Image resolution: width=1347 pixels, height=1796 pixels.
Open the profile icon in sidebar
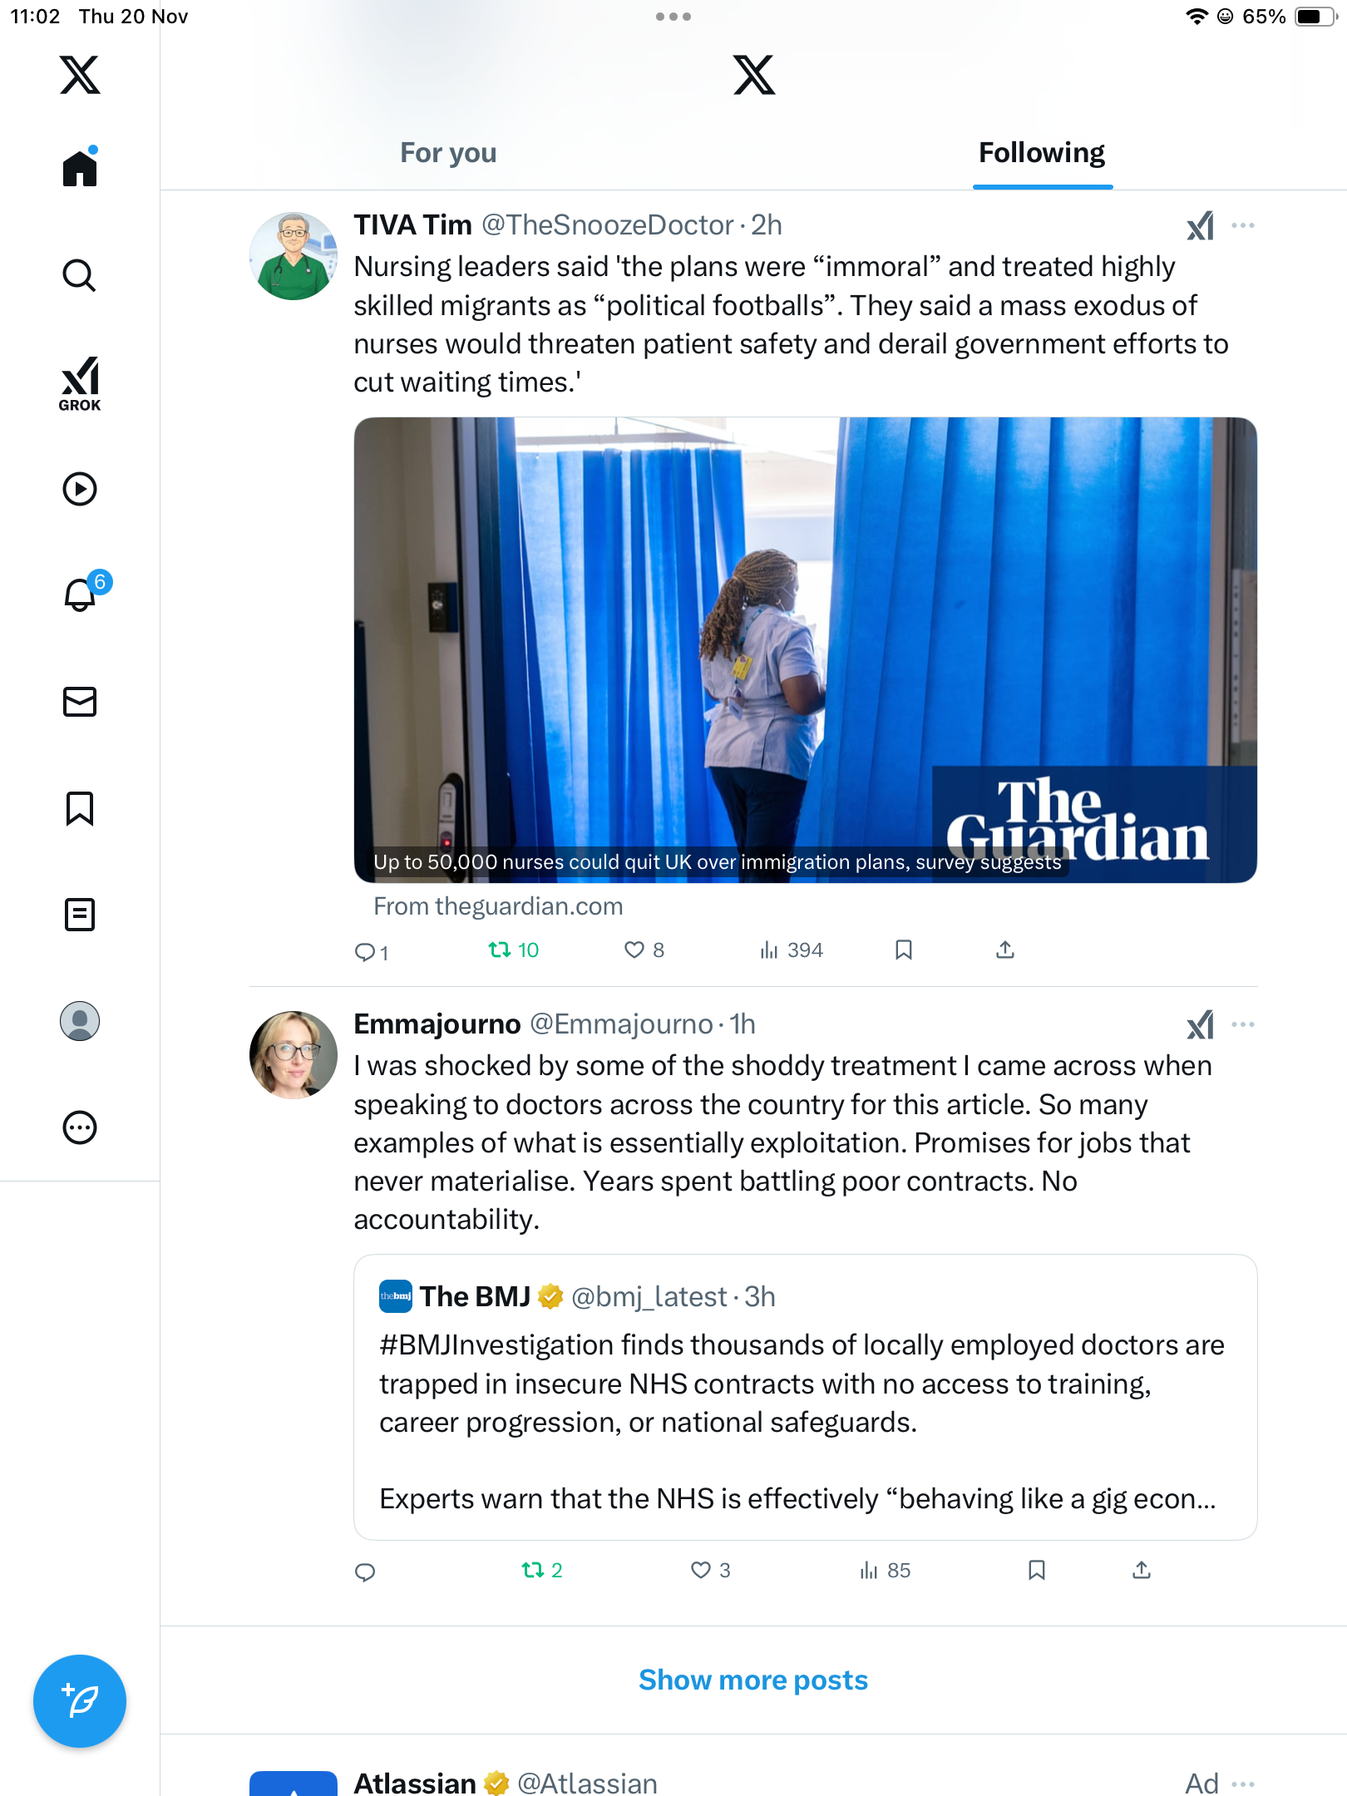(80, 1021)
